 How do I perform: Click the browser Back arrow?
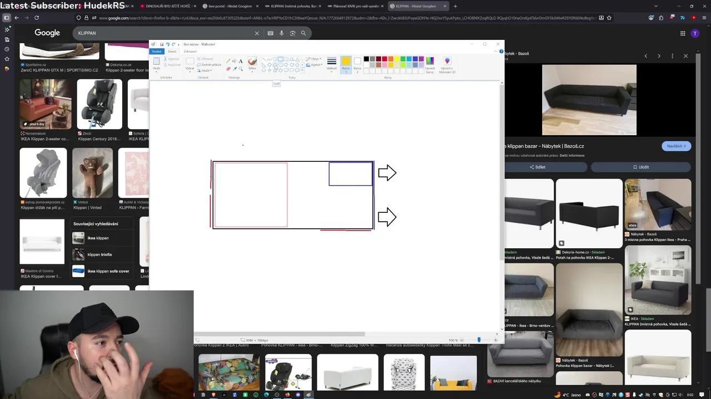tap(17, 18)
